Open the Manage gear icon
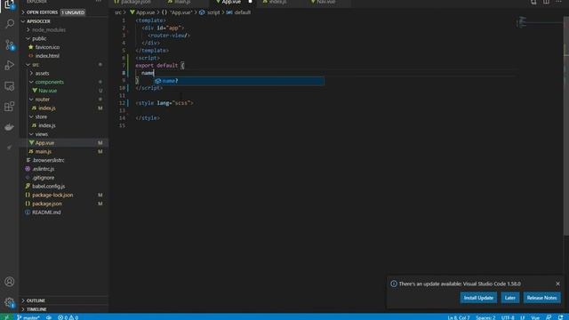569x320 pixels. pos(10,302)
